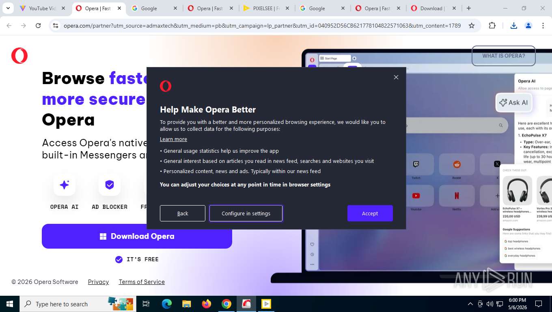This screenshot has height=312, width=552.
Task: Open the Chrome profile icon
Action: tap(528, 26)
